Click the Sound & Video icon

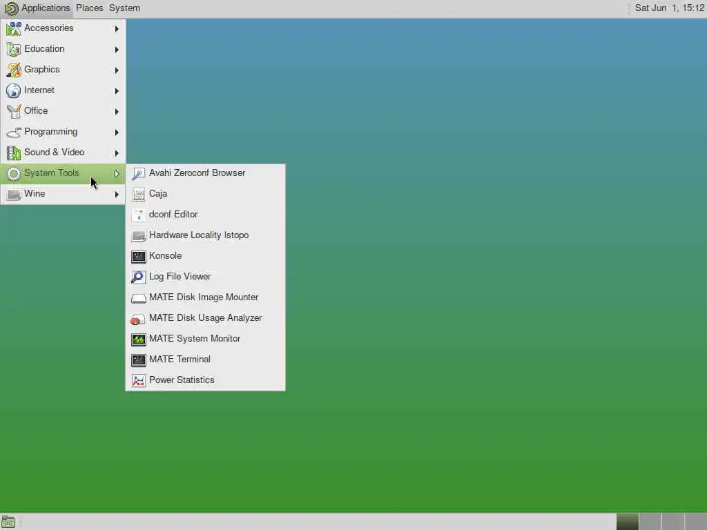coord(14,153)
